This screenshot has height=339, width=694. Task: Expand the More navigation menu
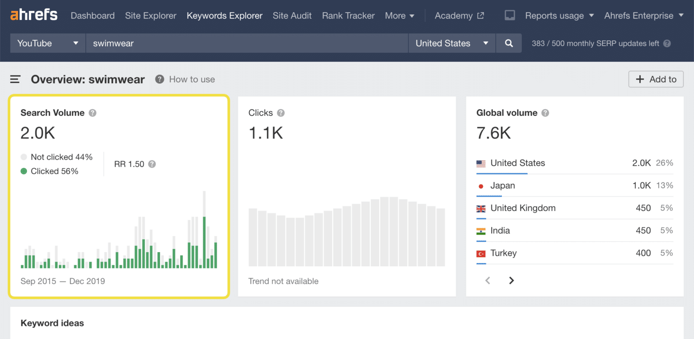click(399, 15)
